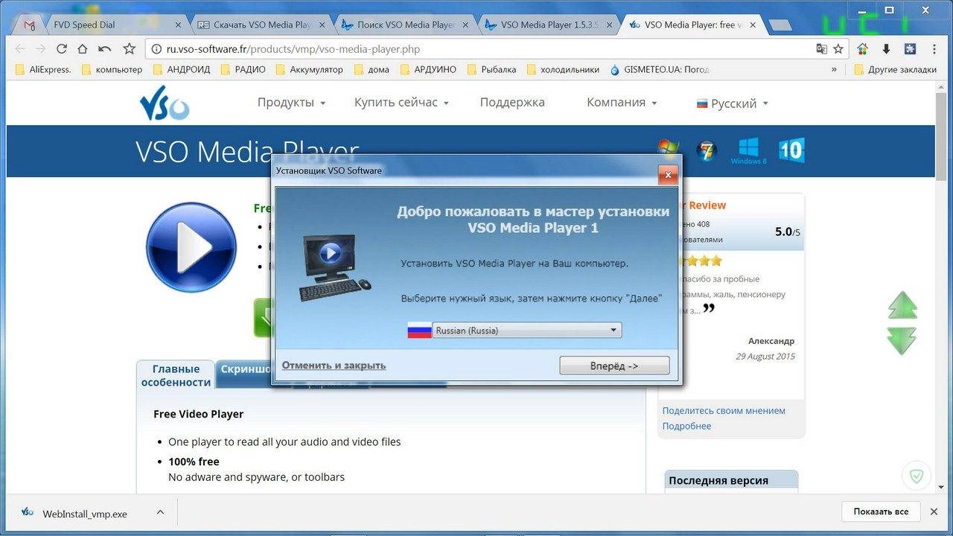Open the pinned Gmail tab
The image size is (953, 536).
[29, 25]
